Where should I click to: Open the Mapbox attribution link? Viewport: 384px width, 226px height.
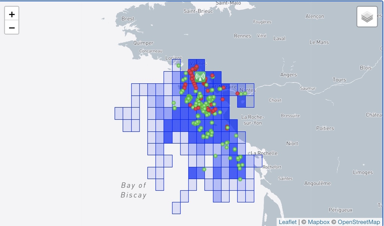click(319, 222)
